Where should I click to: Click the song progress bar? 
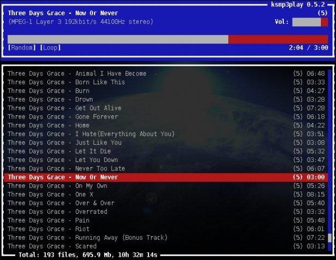pyautogui.click(x=167, y=40)
